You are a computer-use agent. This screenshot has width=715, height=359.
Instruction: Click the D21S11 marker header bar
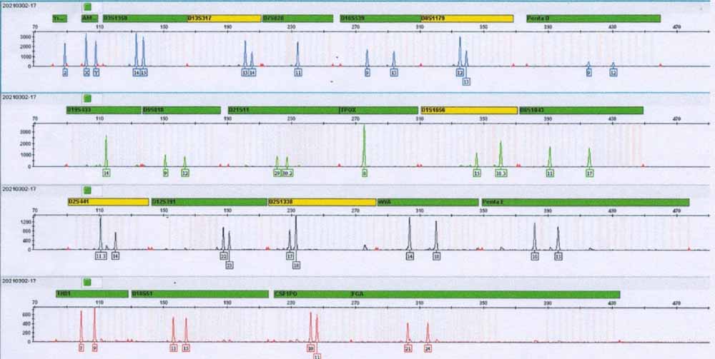tap(282, 110)
